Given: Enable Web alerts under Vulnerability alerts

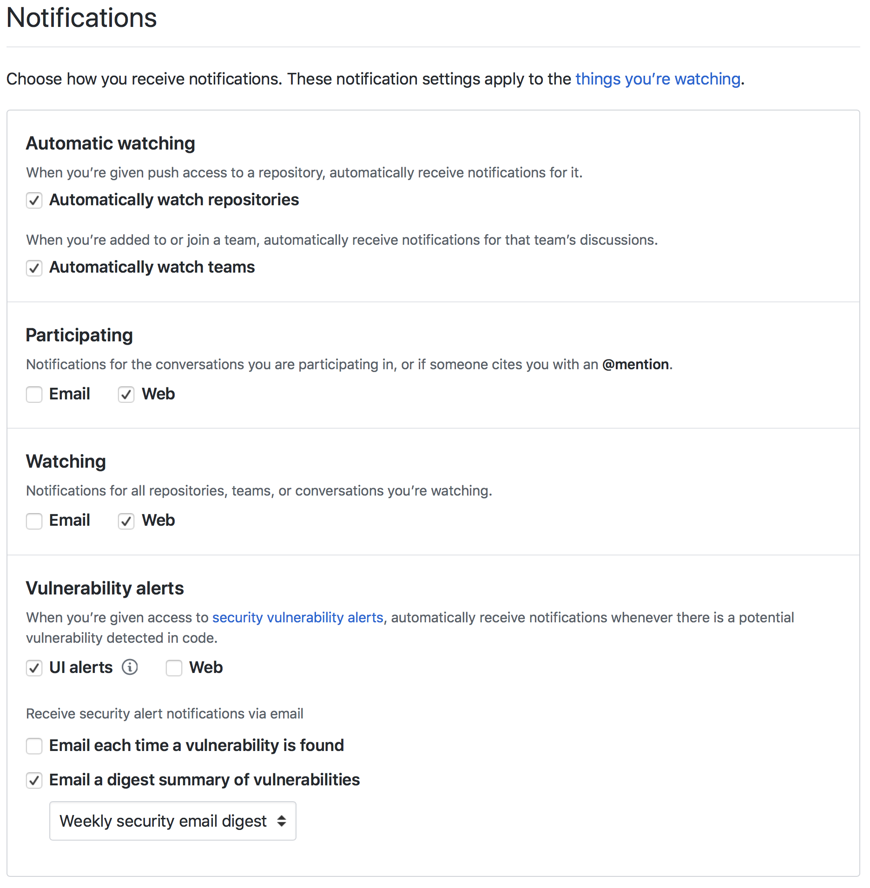Looking at the screenshot, I should 174,668.
